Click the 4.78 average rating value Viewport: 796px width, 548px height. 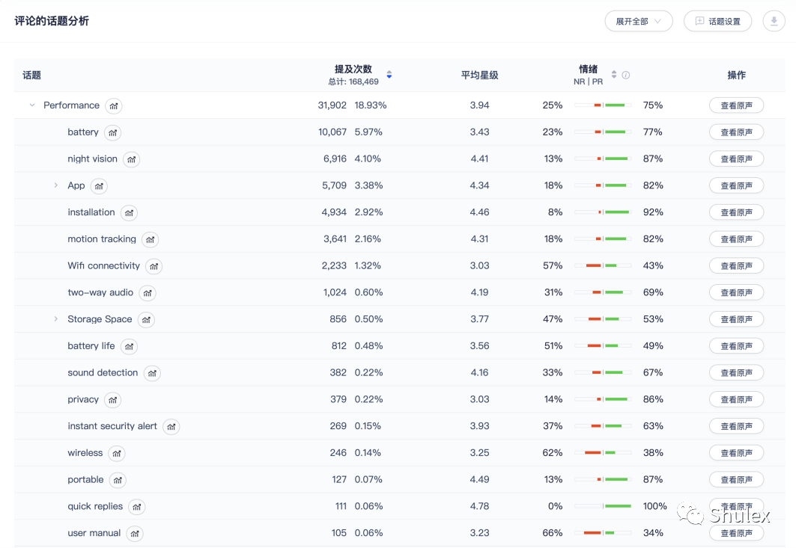point(480,506)
